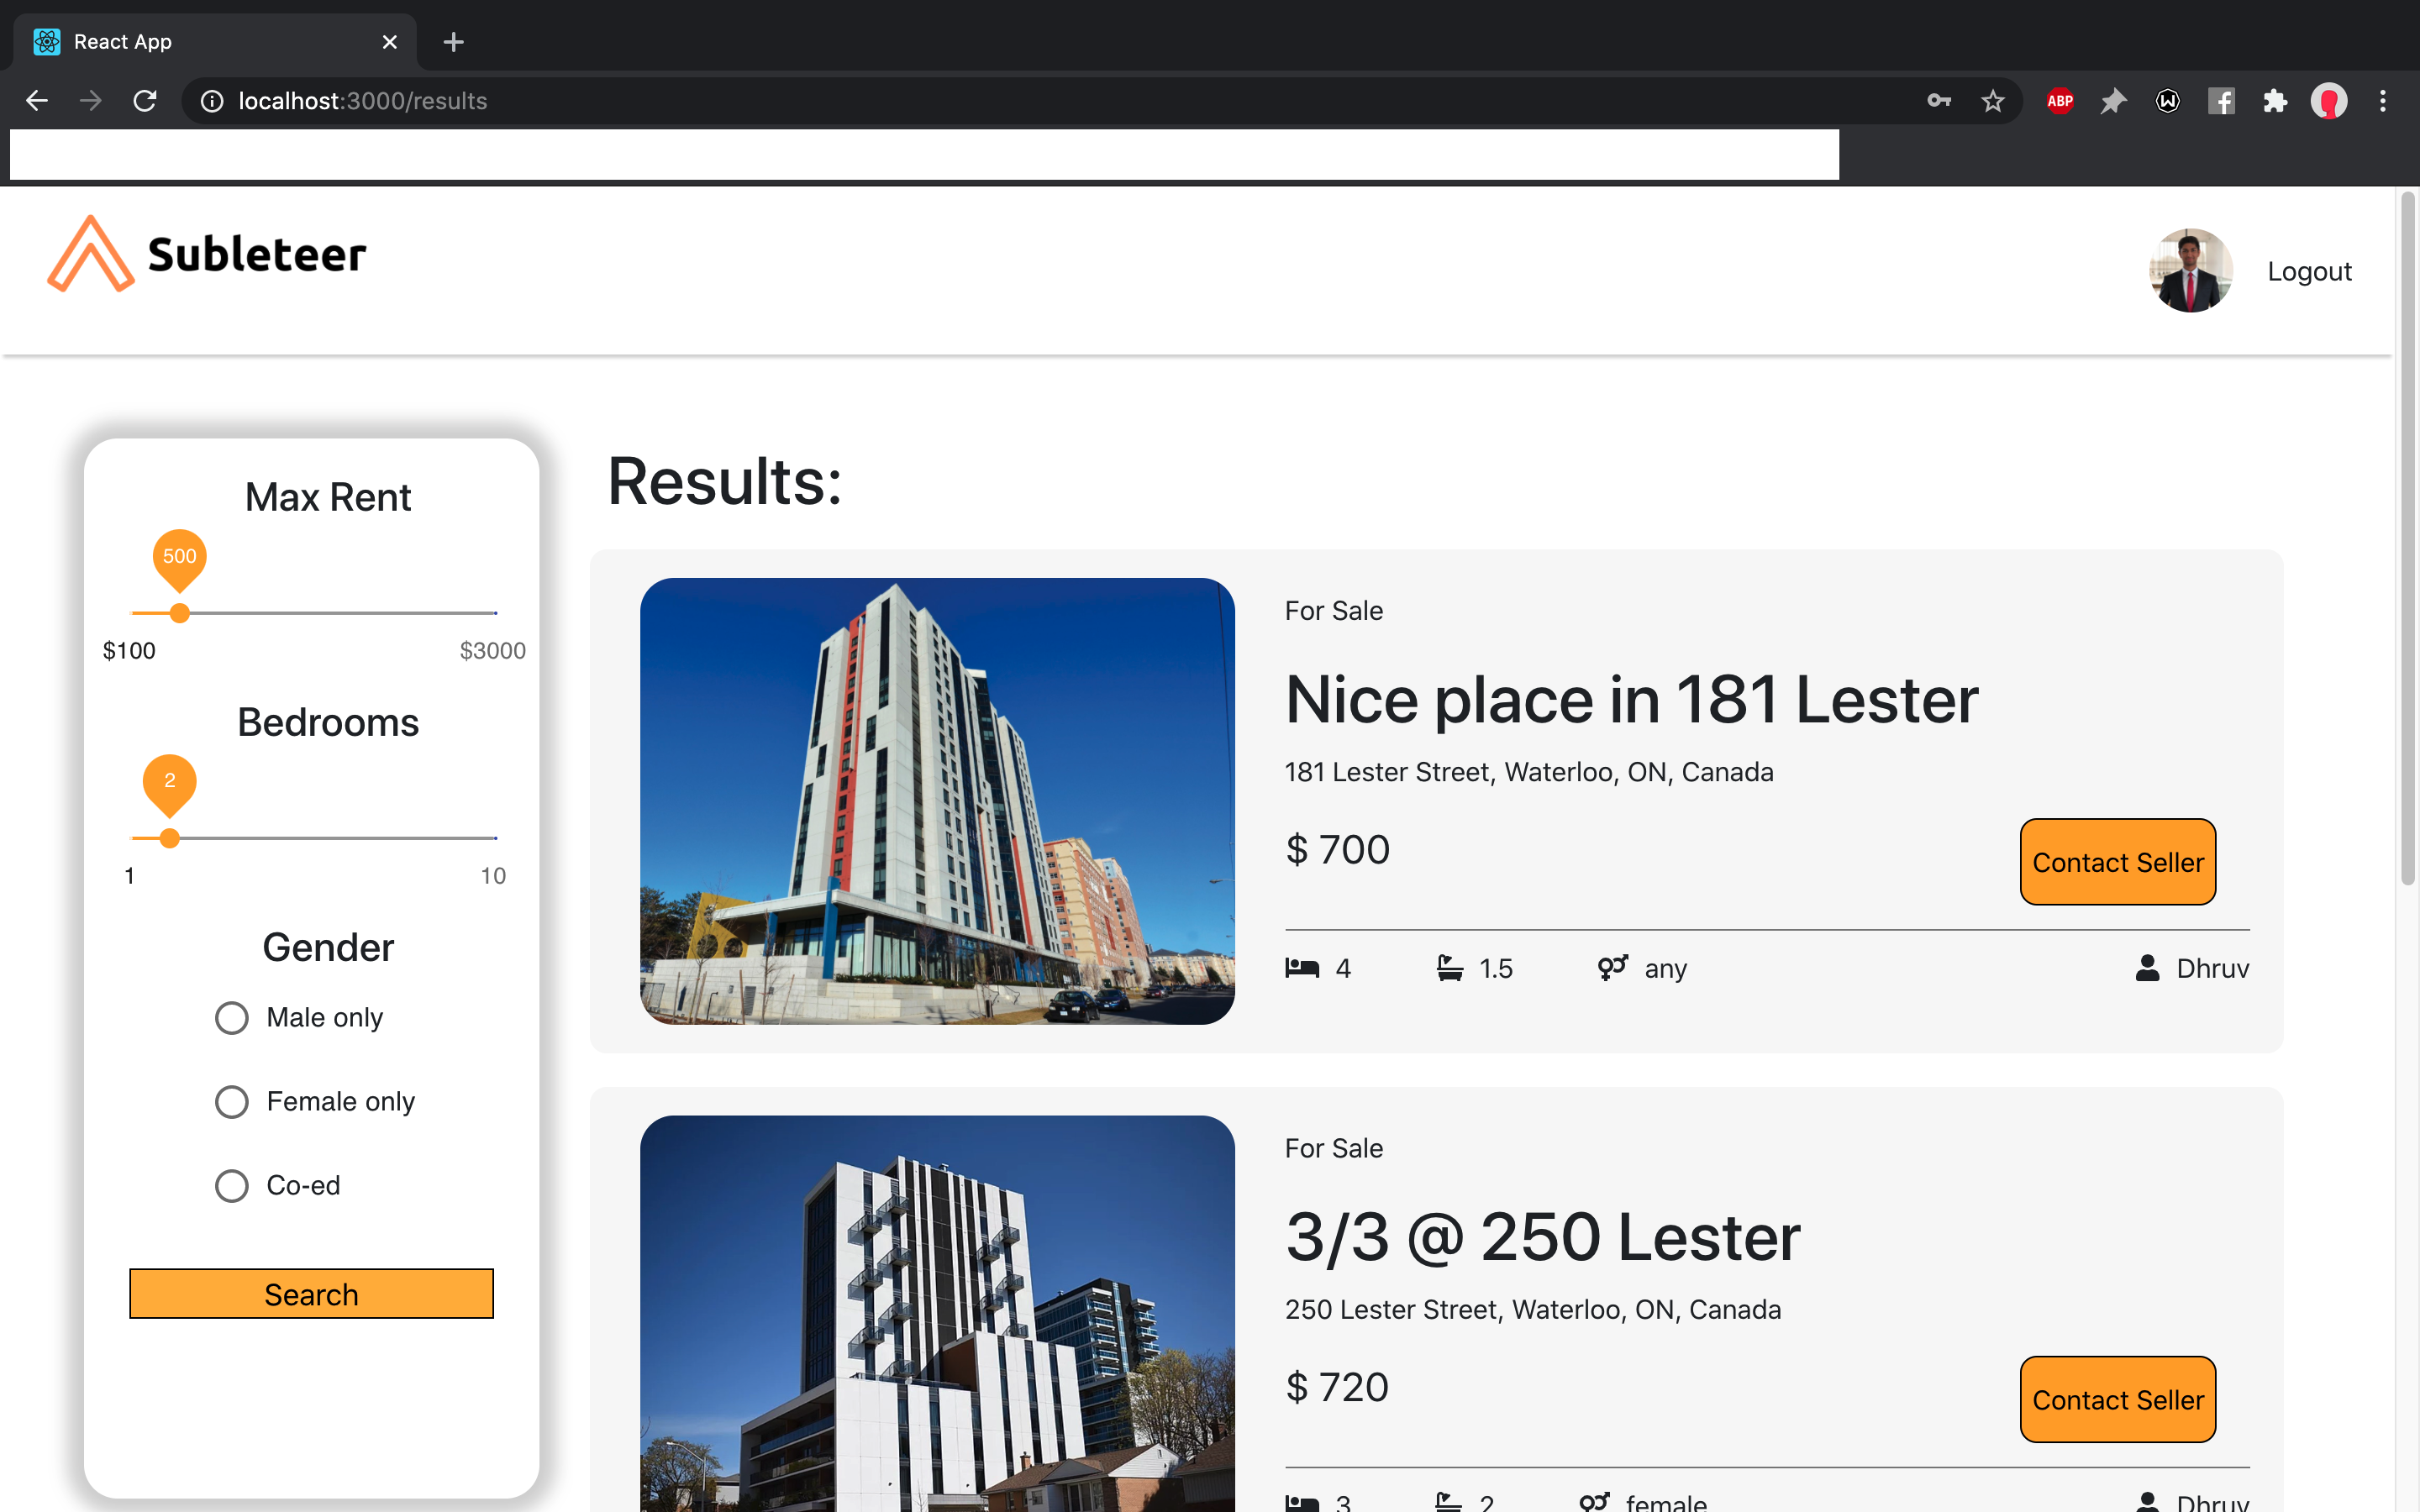Click the Max Rent slider handle
Viewport: 2420px width, 1512px height.
click(180, 613)
